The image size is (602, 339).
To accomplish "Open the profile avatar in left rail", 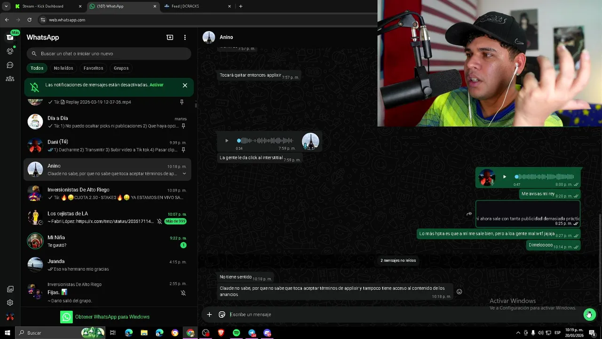I will pos(10,317).
